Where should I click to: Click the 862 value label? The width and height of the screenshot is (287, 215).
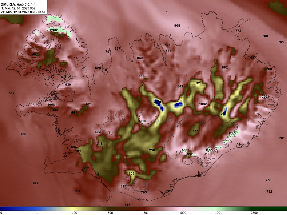(225, 67)
